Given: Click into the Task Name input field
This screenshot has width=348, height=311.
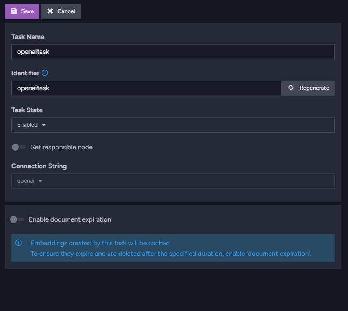Looking at the screenshot, I should coord(173,52).
